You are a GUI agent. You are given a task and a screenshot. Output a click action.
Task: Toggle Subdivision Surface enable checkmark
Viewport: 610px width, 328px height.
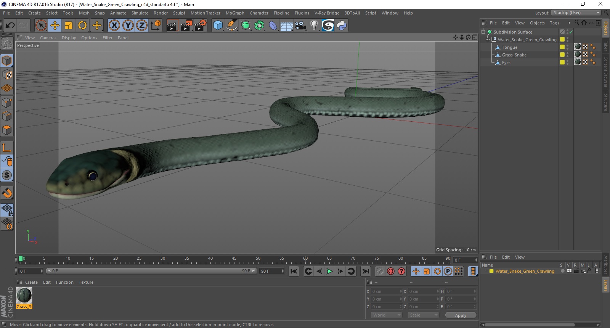(571, 32)
